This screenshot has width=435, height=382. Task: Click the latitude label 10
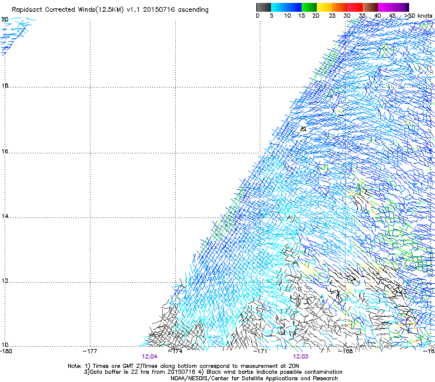pyautogui.click(x=5, y=344)
